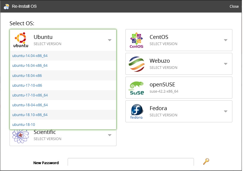
Task: Click the Ubuntu logo icon
Action: point(21,40)
